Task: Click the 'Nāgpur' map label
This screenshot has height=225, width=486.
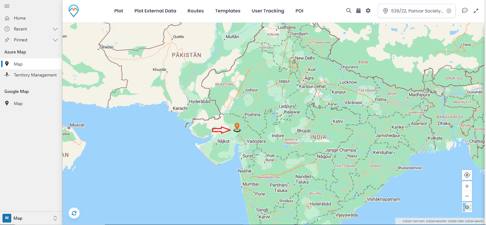Action: pyautogui.click(x=324, y=156)
